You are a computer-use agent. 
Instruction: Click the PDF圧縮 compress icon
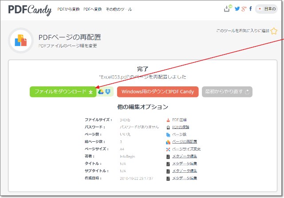(168, 120)
